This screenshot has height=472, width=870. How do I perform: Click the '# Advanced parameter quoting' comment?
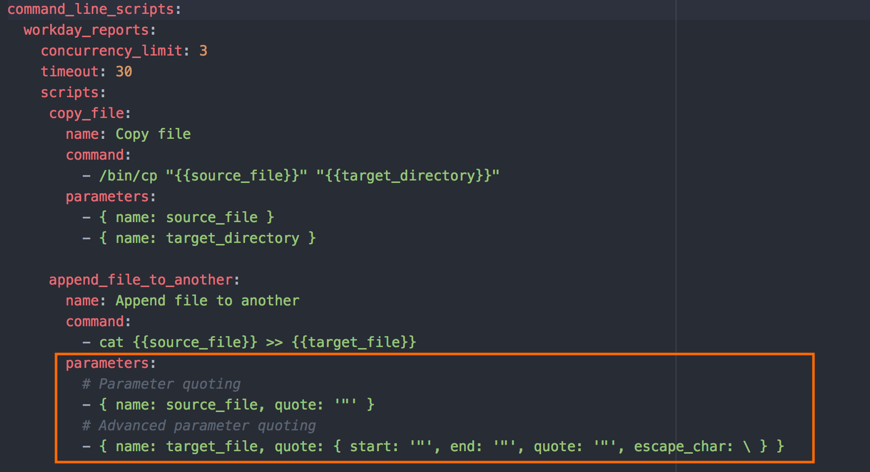coord(199,426)
